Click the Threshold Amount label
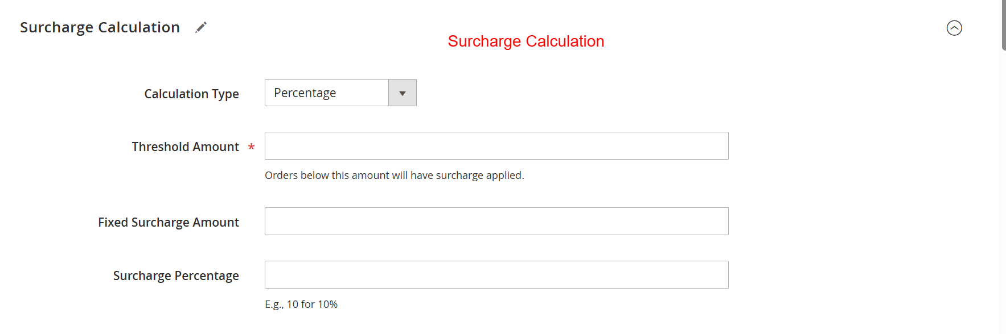The height and width of the screenshot is (334, 1006). click(x=185, y=147)
